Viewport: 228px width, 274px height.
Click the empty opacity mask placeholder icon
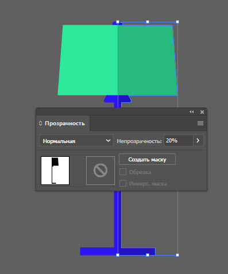[x=101, y=171]
